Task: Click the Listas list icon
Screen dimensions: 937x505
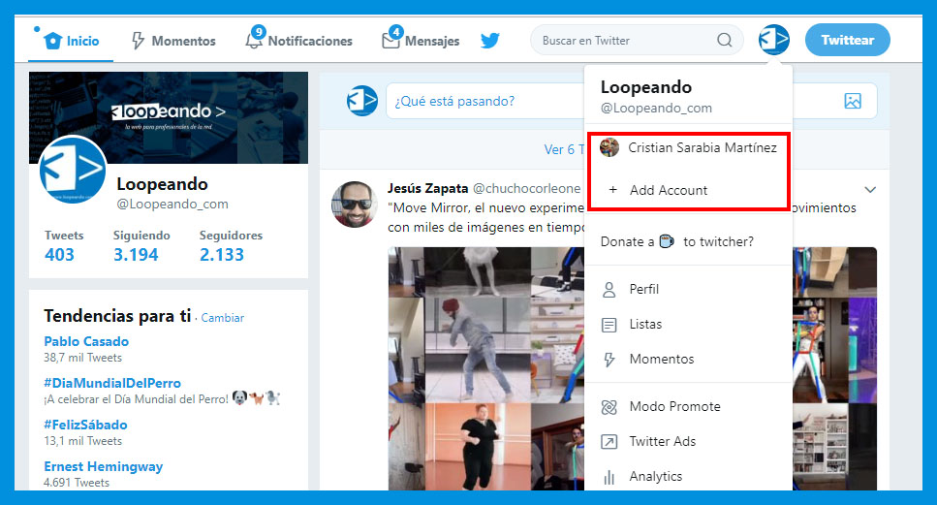Action: pyautogui.click(x=609, y=325)
